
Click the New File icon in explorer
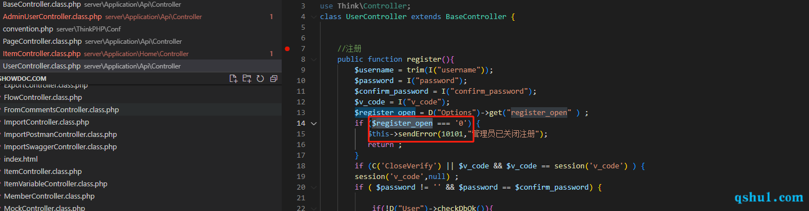(x=233, y=79)
